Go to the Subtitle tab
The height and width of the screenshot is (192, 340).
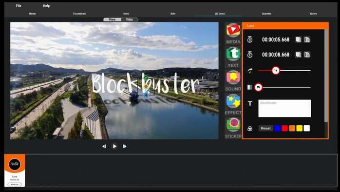[x=266, y=14]
